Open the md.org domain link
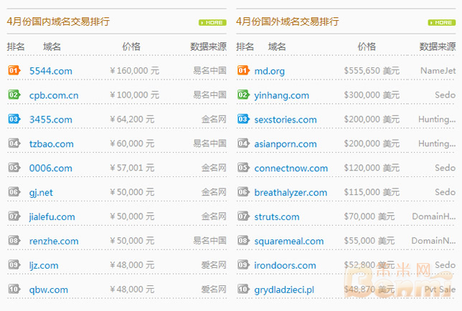 269,71
